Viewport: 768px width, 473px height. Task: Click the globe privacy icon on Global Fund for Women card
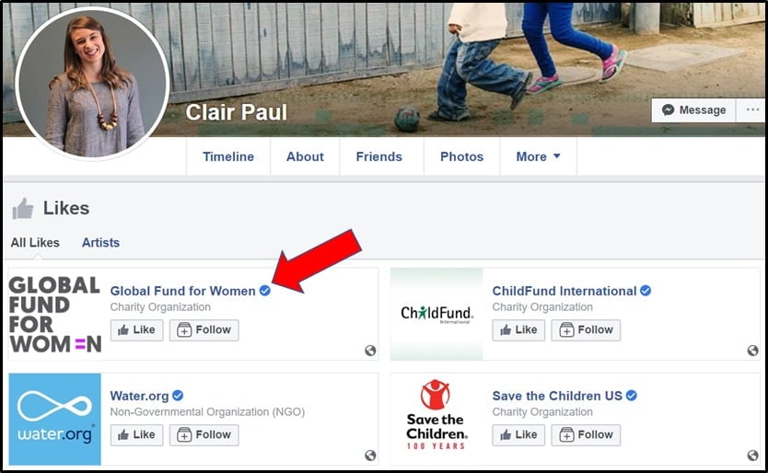370,350
